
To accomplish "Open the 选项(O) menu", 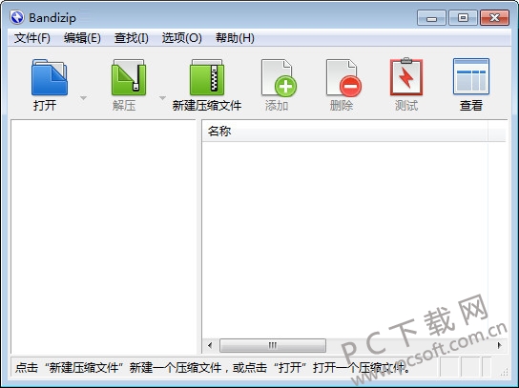I will pyautogui.click(x=181, y=38).
